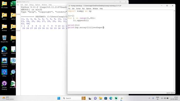Open Task View on the taskbar

coord(90,98)
